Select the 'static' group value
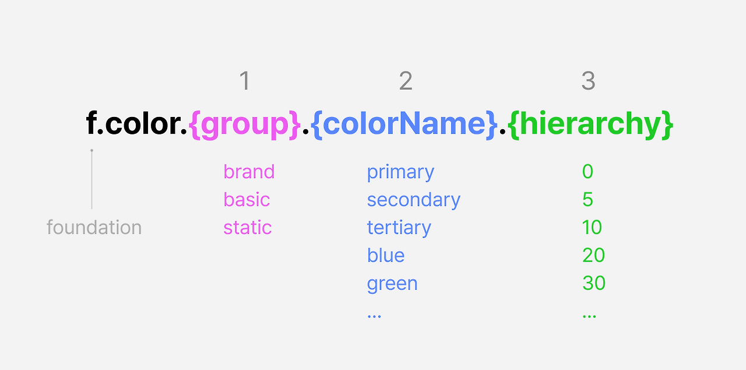Viewport: 746px width, 370px height. (247, 227)
